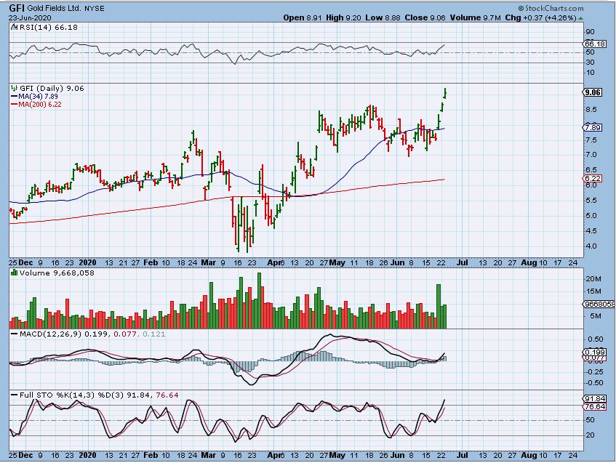Viewport: 616px width, 463px height.
Task: Click the High 9.20 value
Action: point(343,17)
